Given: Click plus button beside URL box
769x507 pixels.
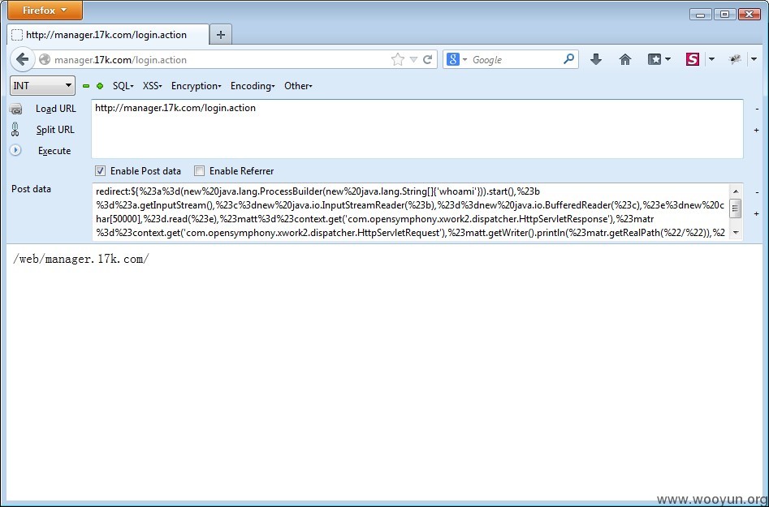Looking at the screenshot, I should tap(756, 131).
